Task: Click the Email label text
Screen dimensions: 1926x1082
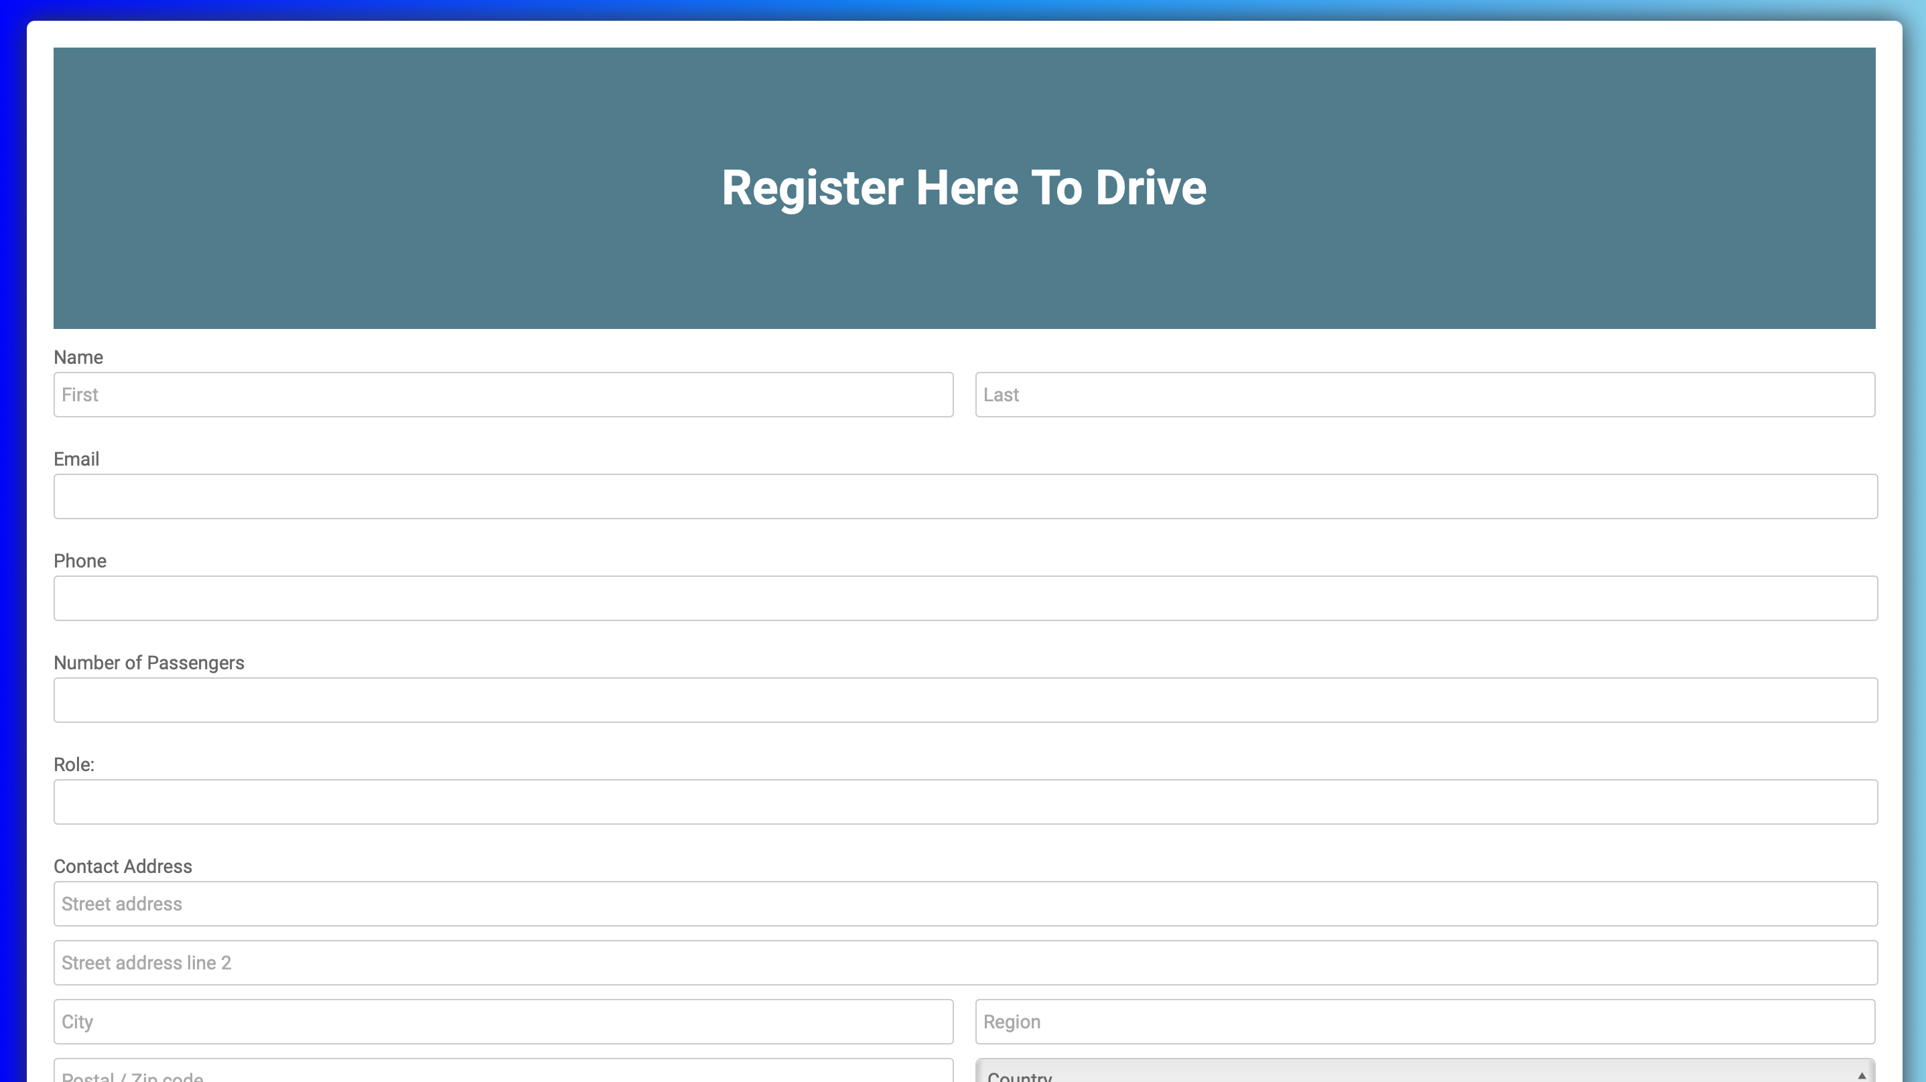Action: tap(76, 459)
